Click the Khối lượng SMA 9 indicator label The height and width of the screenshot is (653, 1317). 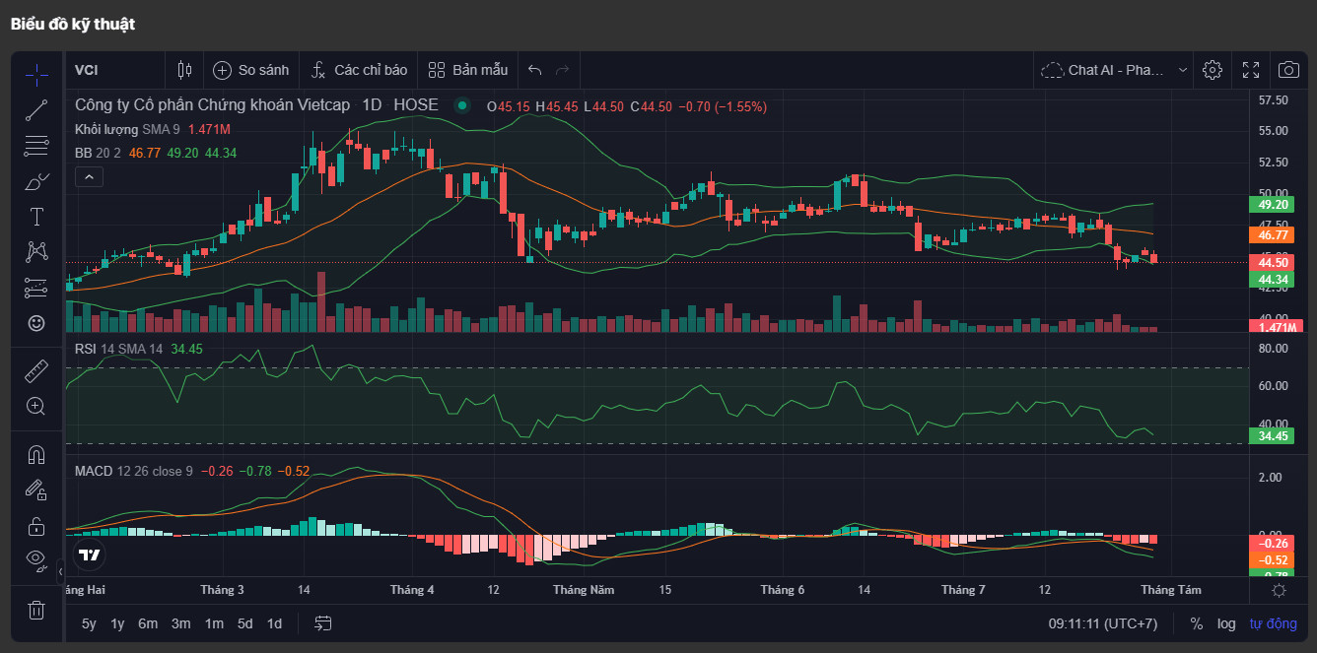click(127, 129)
